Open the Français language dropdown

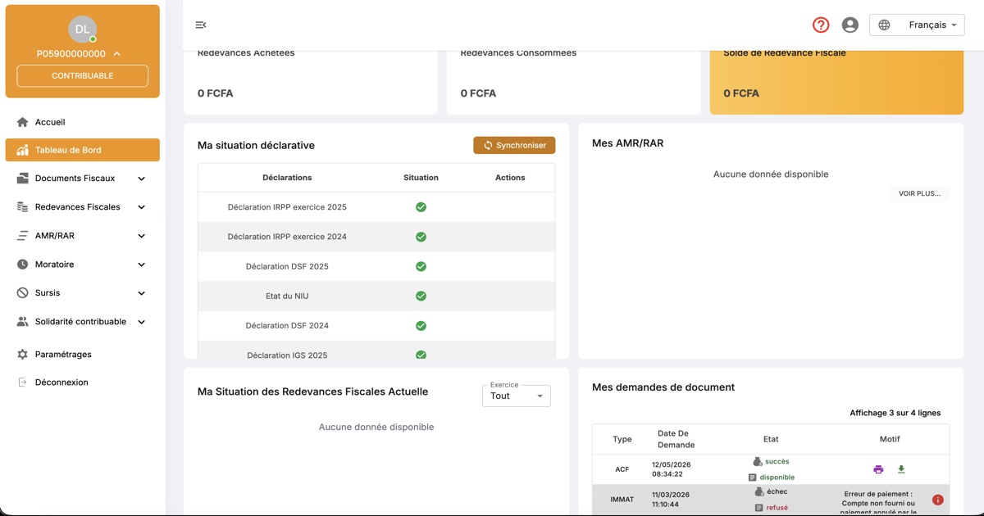[x=917, y=25]
